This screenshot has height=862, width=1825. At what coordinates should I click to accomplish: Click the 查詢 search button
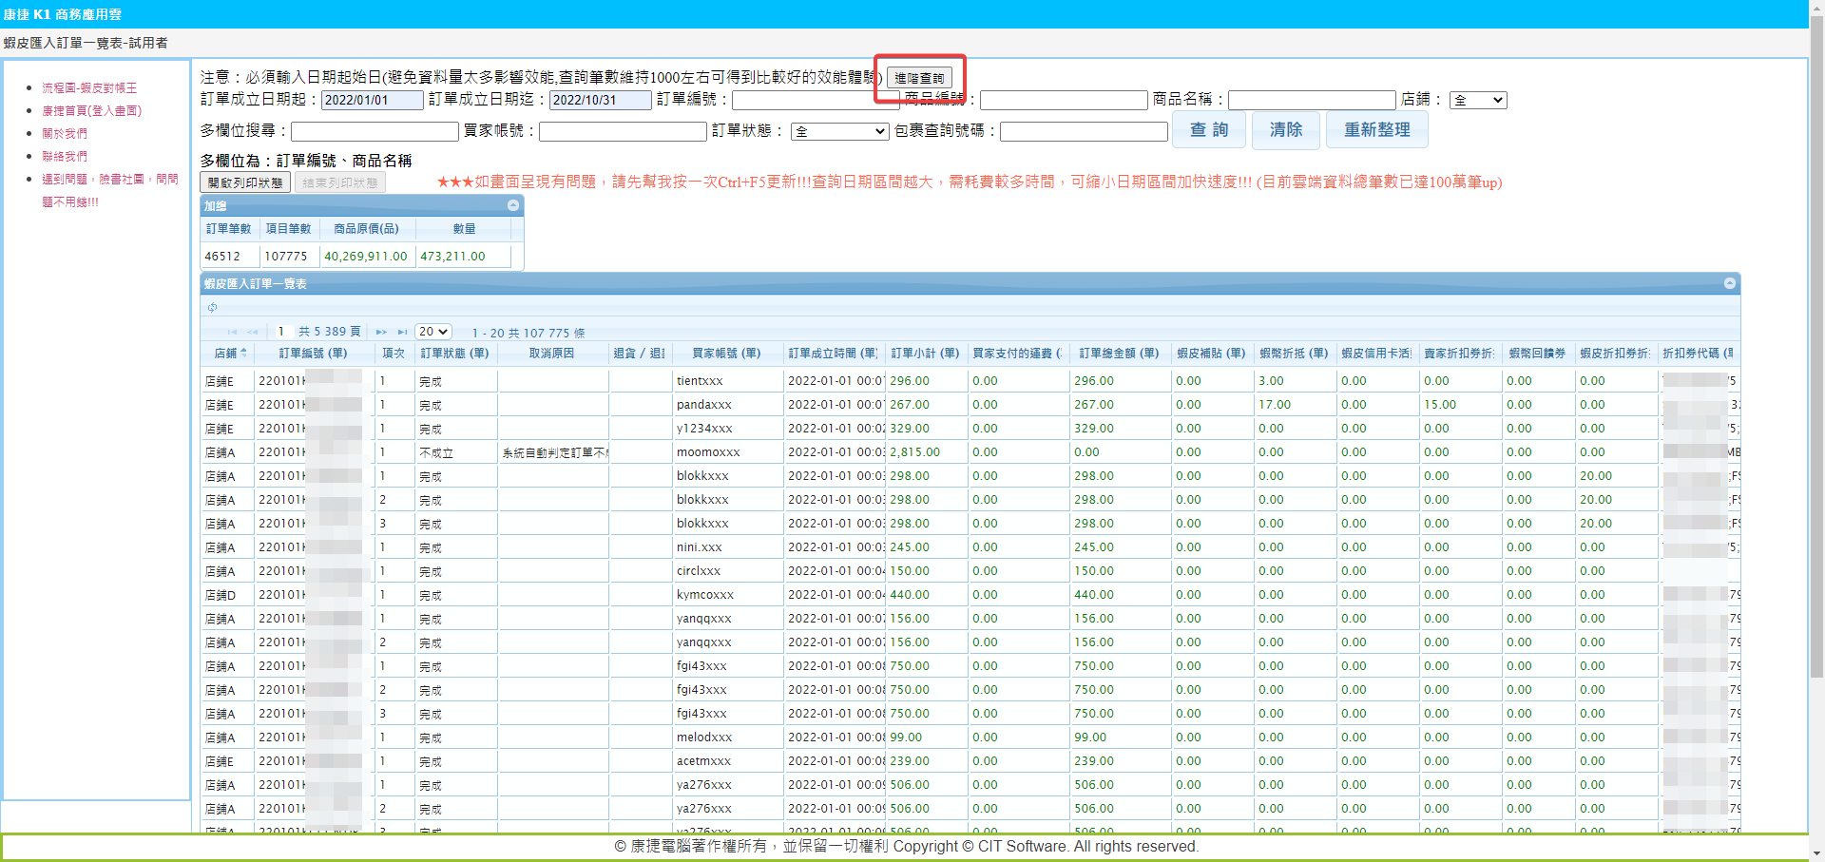[x=1209, y=130]
